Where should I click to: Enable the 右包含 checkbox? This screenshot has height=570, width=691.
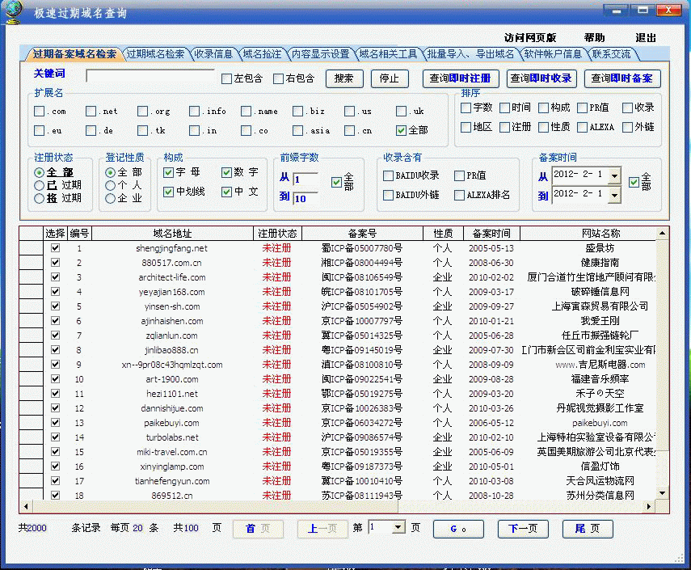(278, 79)
